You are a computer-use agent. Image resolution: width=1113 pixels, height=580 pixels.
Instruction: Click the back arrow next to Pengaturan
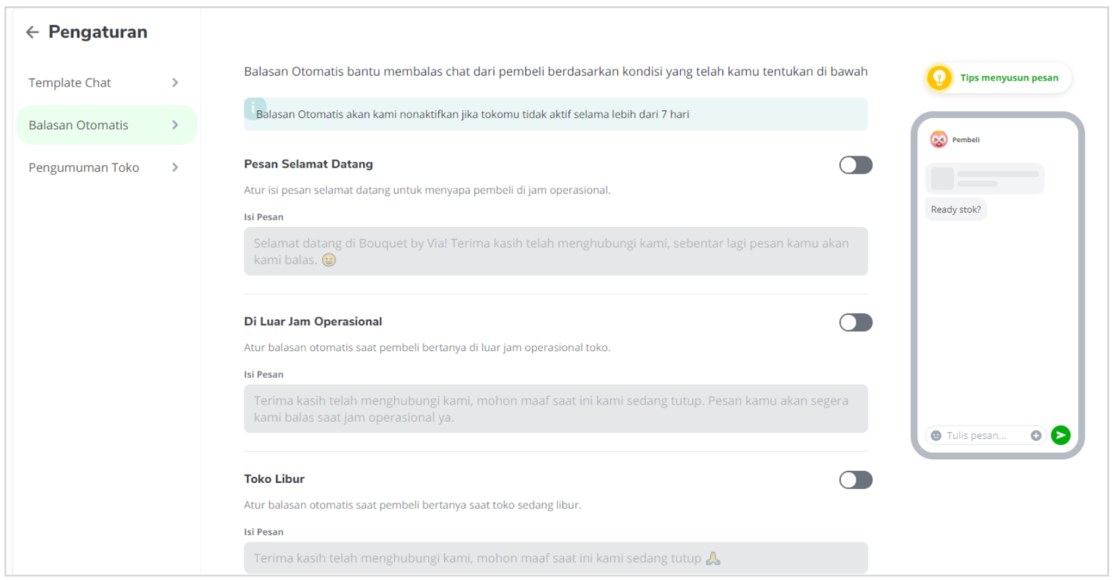(32, 32)
